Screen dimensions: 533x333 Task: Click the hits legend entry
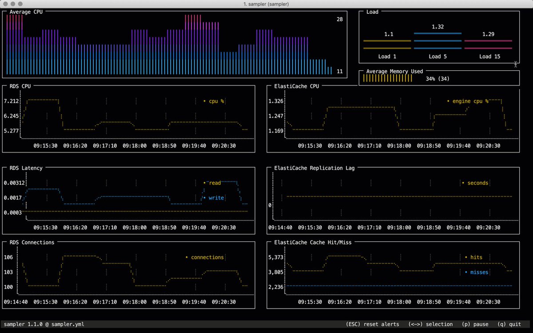click(473, 257)
